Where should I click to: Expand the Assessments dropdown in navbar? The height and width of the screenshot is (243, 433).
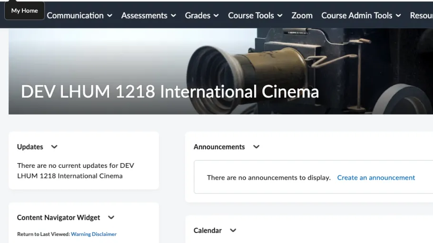tap(148, 15)
